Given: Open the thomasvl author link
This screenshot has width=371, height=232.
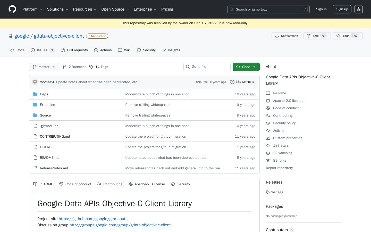Looking at the screenshot, I should point(47,82).
